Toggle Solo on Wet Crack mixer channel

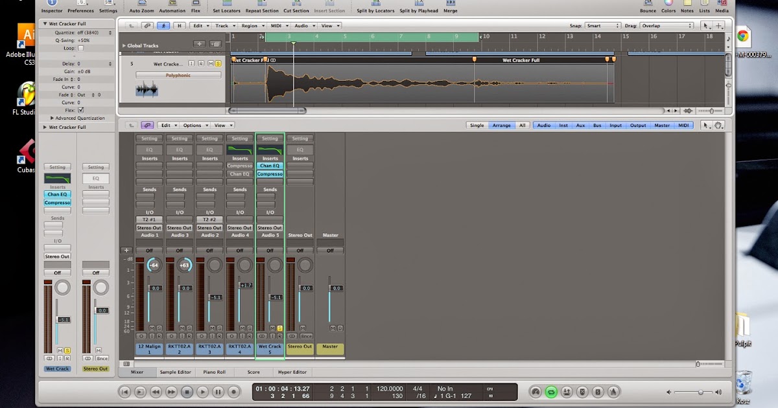coord(280,328)
